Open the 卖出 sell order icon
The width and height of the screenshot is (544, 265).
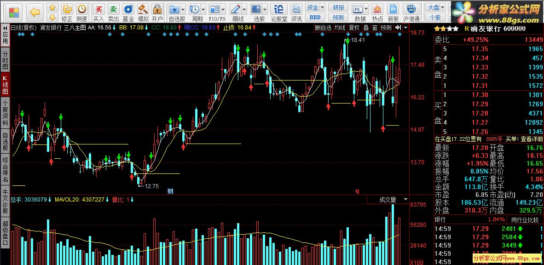pos(114,9)
